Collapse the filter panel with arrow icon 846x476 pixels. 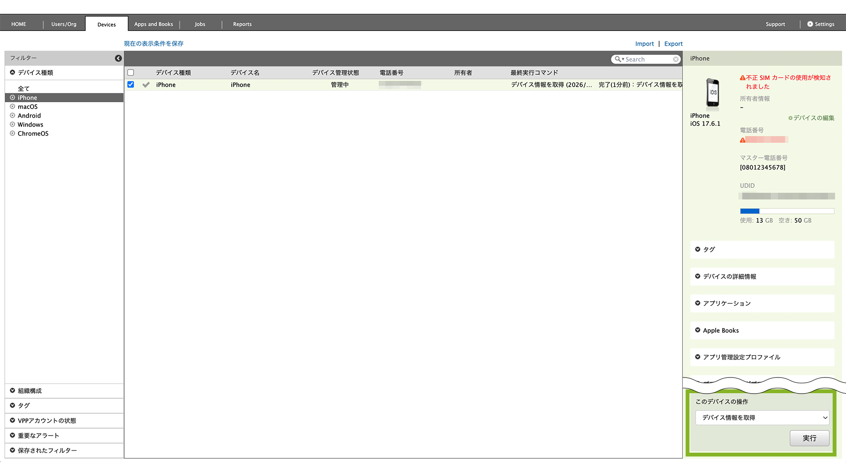point(118,58)
